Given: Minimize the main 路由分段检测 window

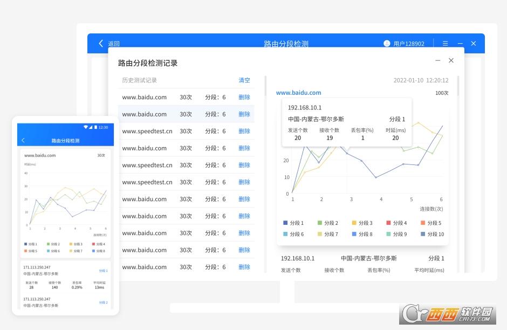Looking at the screenshot, I should click(x=460, y=43).
